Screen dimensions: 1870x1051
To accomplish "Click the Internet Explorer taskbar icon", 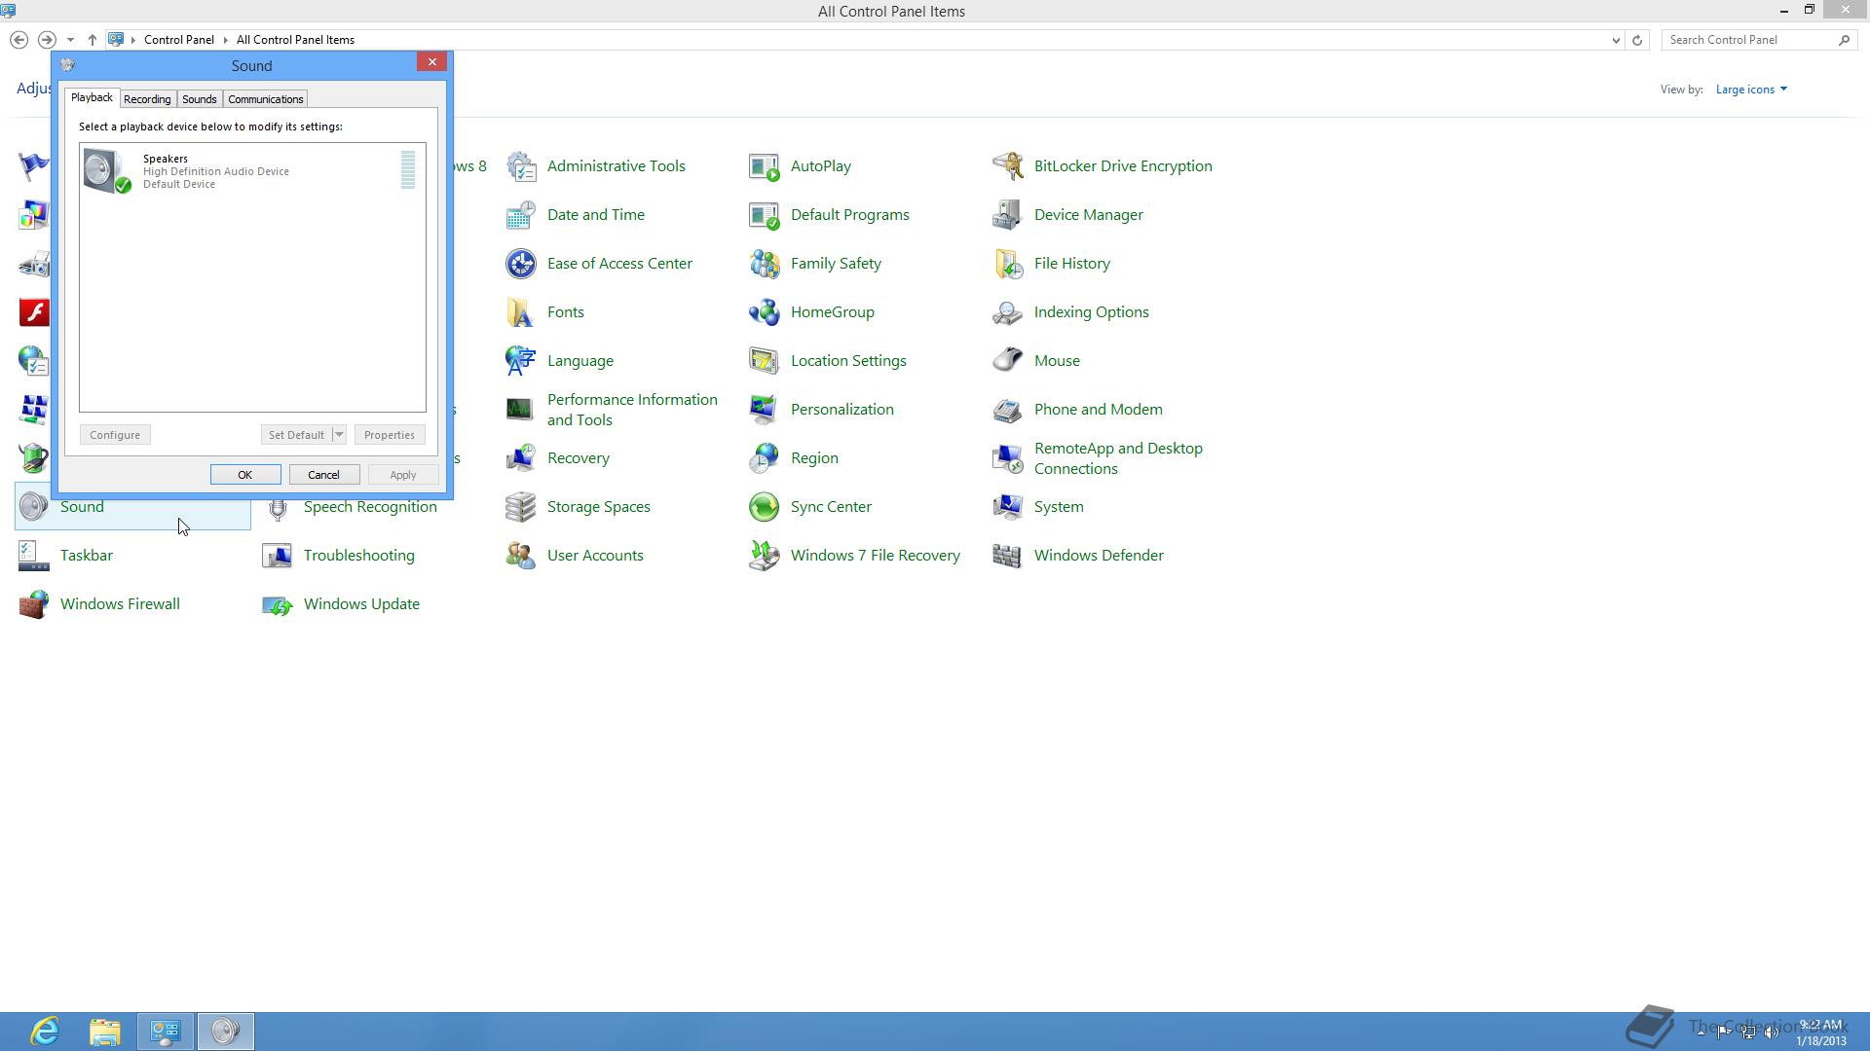I will pos(45,1031).
